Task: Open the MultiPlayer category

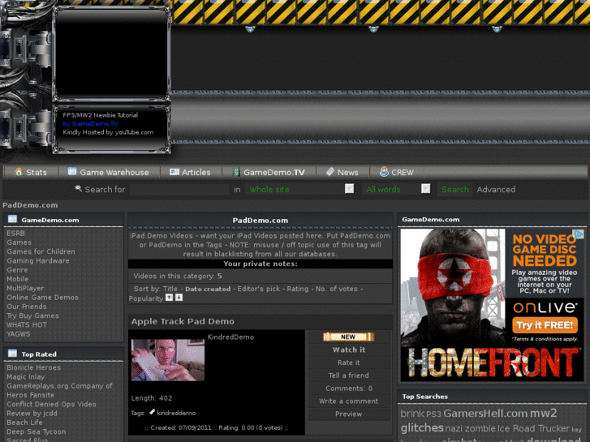Action: click(25, 288)
